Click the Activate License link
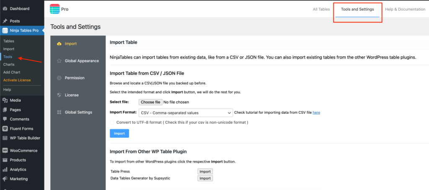This screenshot has height=190, width=429. click(x=17, y=80)
